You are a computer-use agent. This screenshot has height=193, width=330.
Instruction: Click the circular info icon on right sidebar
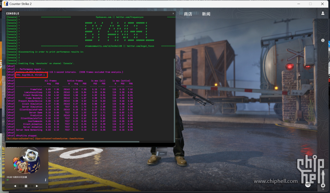tap(323, 40)
